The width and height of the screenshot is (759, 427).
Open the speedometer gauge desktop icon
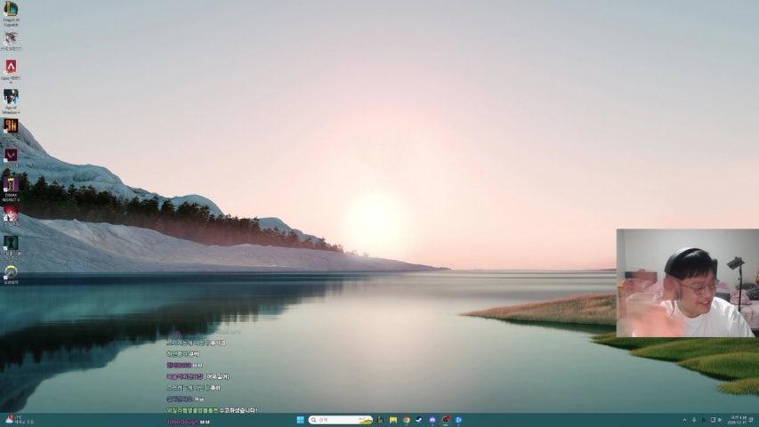[x=11, y=271]
